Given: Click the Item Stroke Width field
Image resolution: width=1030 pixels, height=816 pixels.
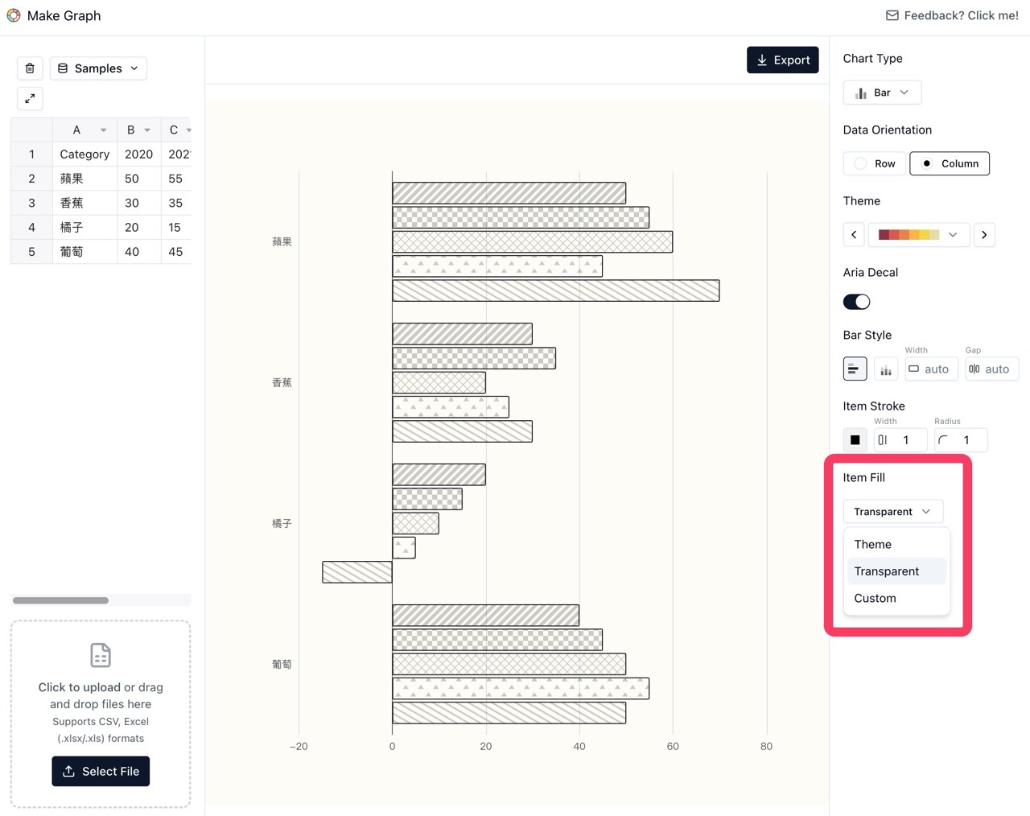Looking at the screenshot, I should pyautogui.click(x=900, y=440).
